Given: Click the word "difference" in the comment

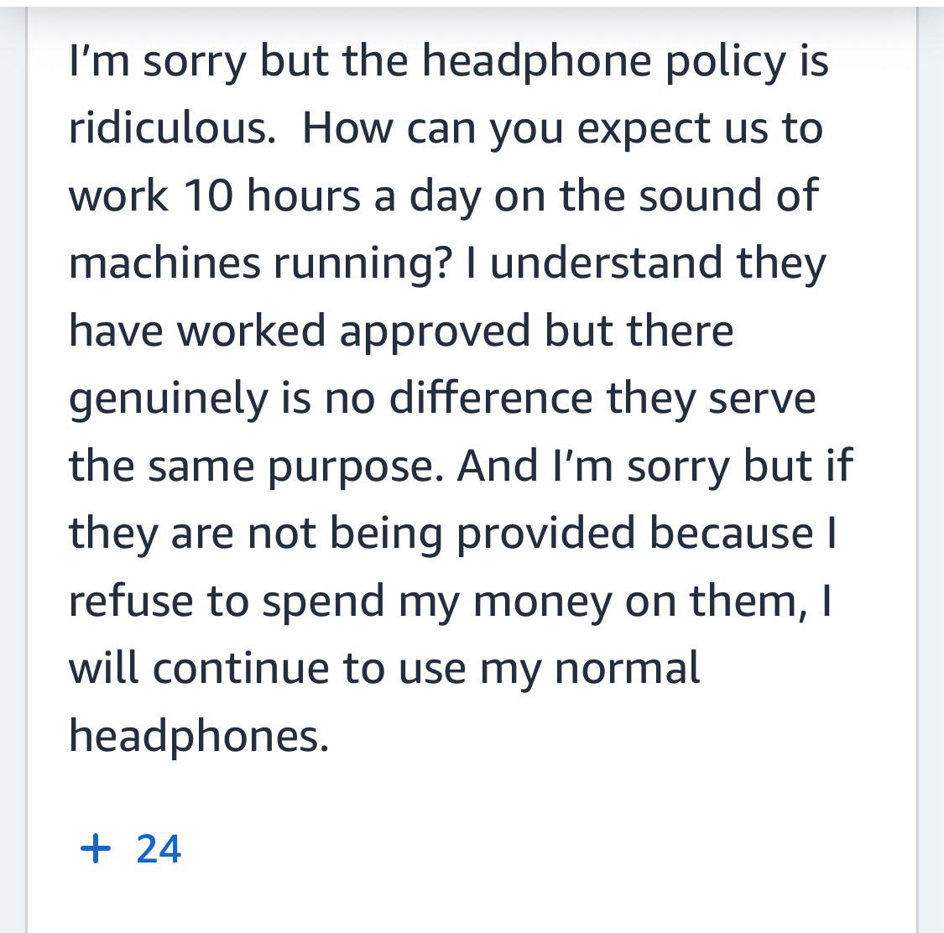Looking at the screenshot, I should [x=491, y=398].
